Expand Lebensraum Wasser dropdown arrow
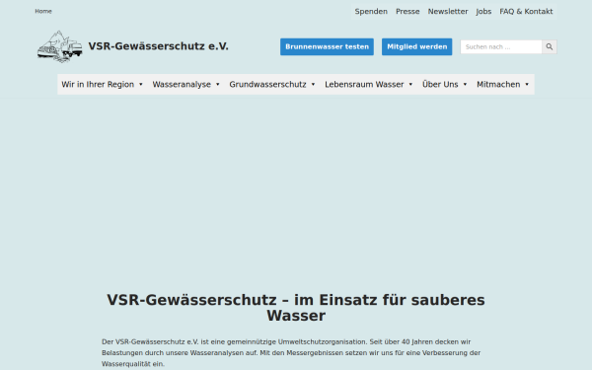This screenshot has height=370, width=592. (410, 84)
